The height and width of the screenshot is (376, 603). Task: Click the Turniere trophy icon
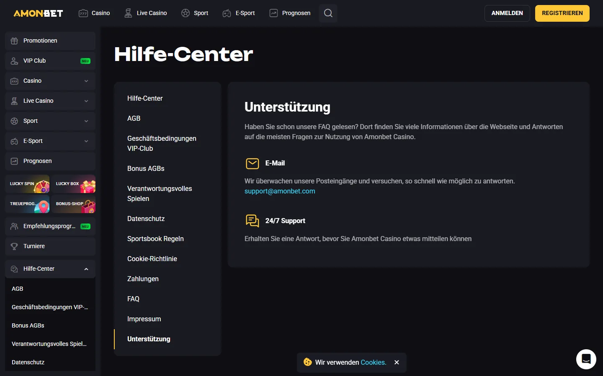14,246
